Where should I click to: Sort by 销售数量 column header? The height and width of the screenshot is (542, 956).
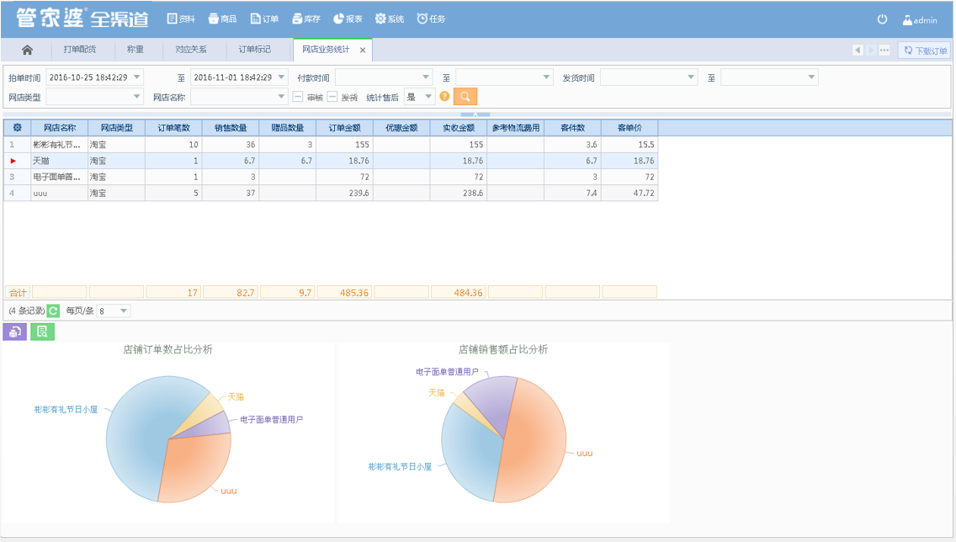[x=231, y=127]
